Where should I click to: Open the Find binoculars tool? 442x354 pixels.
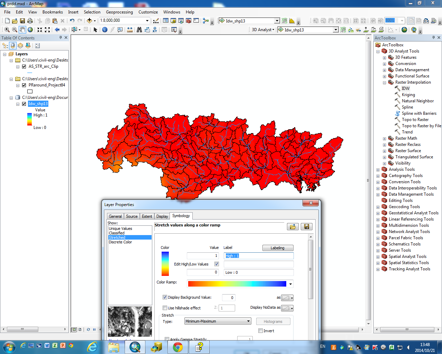click(139, 30)
